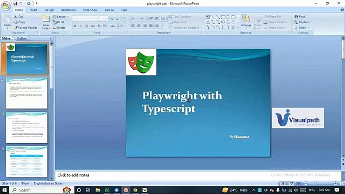Open Chrome from the taskbar

click(x=135, y=190)
